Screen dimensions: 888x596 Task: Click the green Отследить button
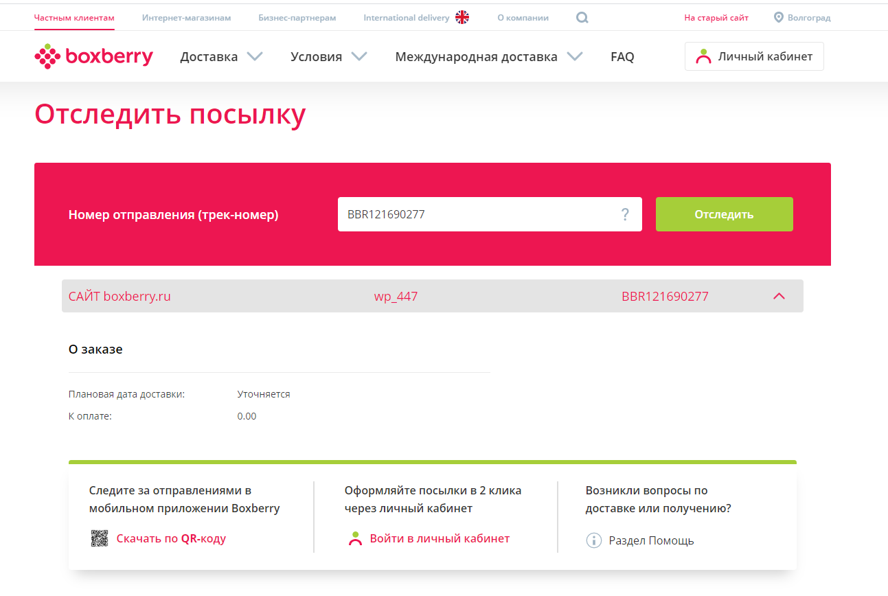coord(724,214)
